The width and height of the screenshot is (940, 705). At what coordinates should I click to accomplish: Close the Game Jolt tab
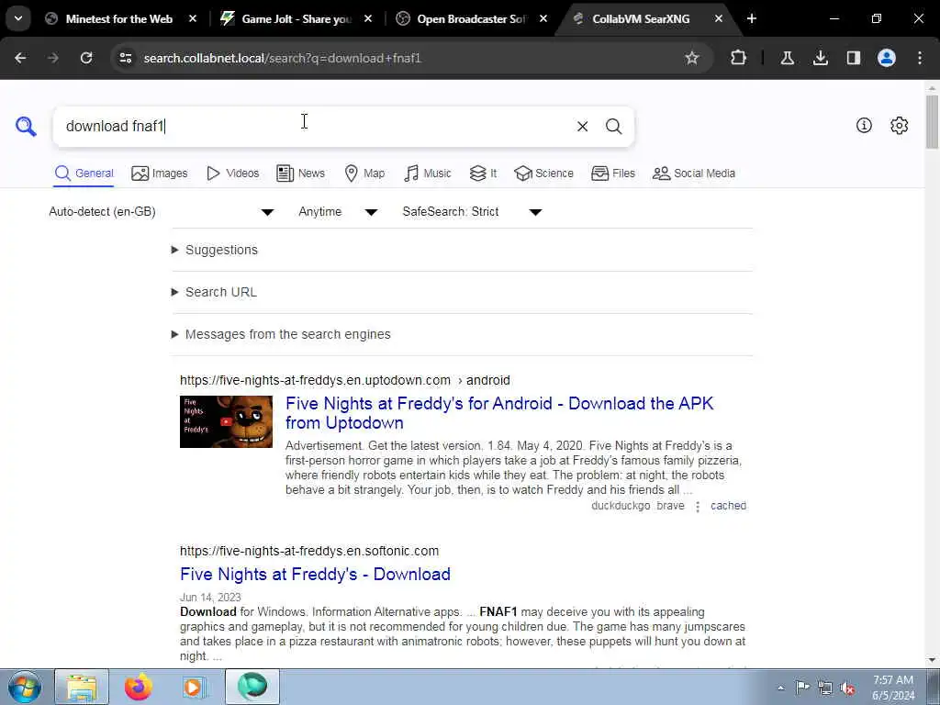pos(368,18)
